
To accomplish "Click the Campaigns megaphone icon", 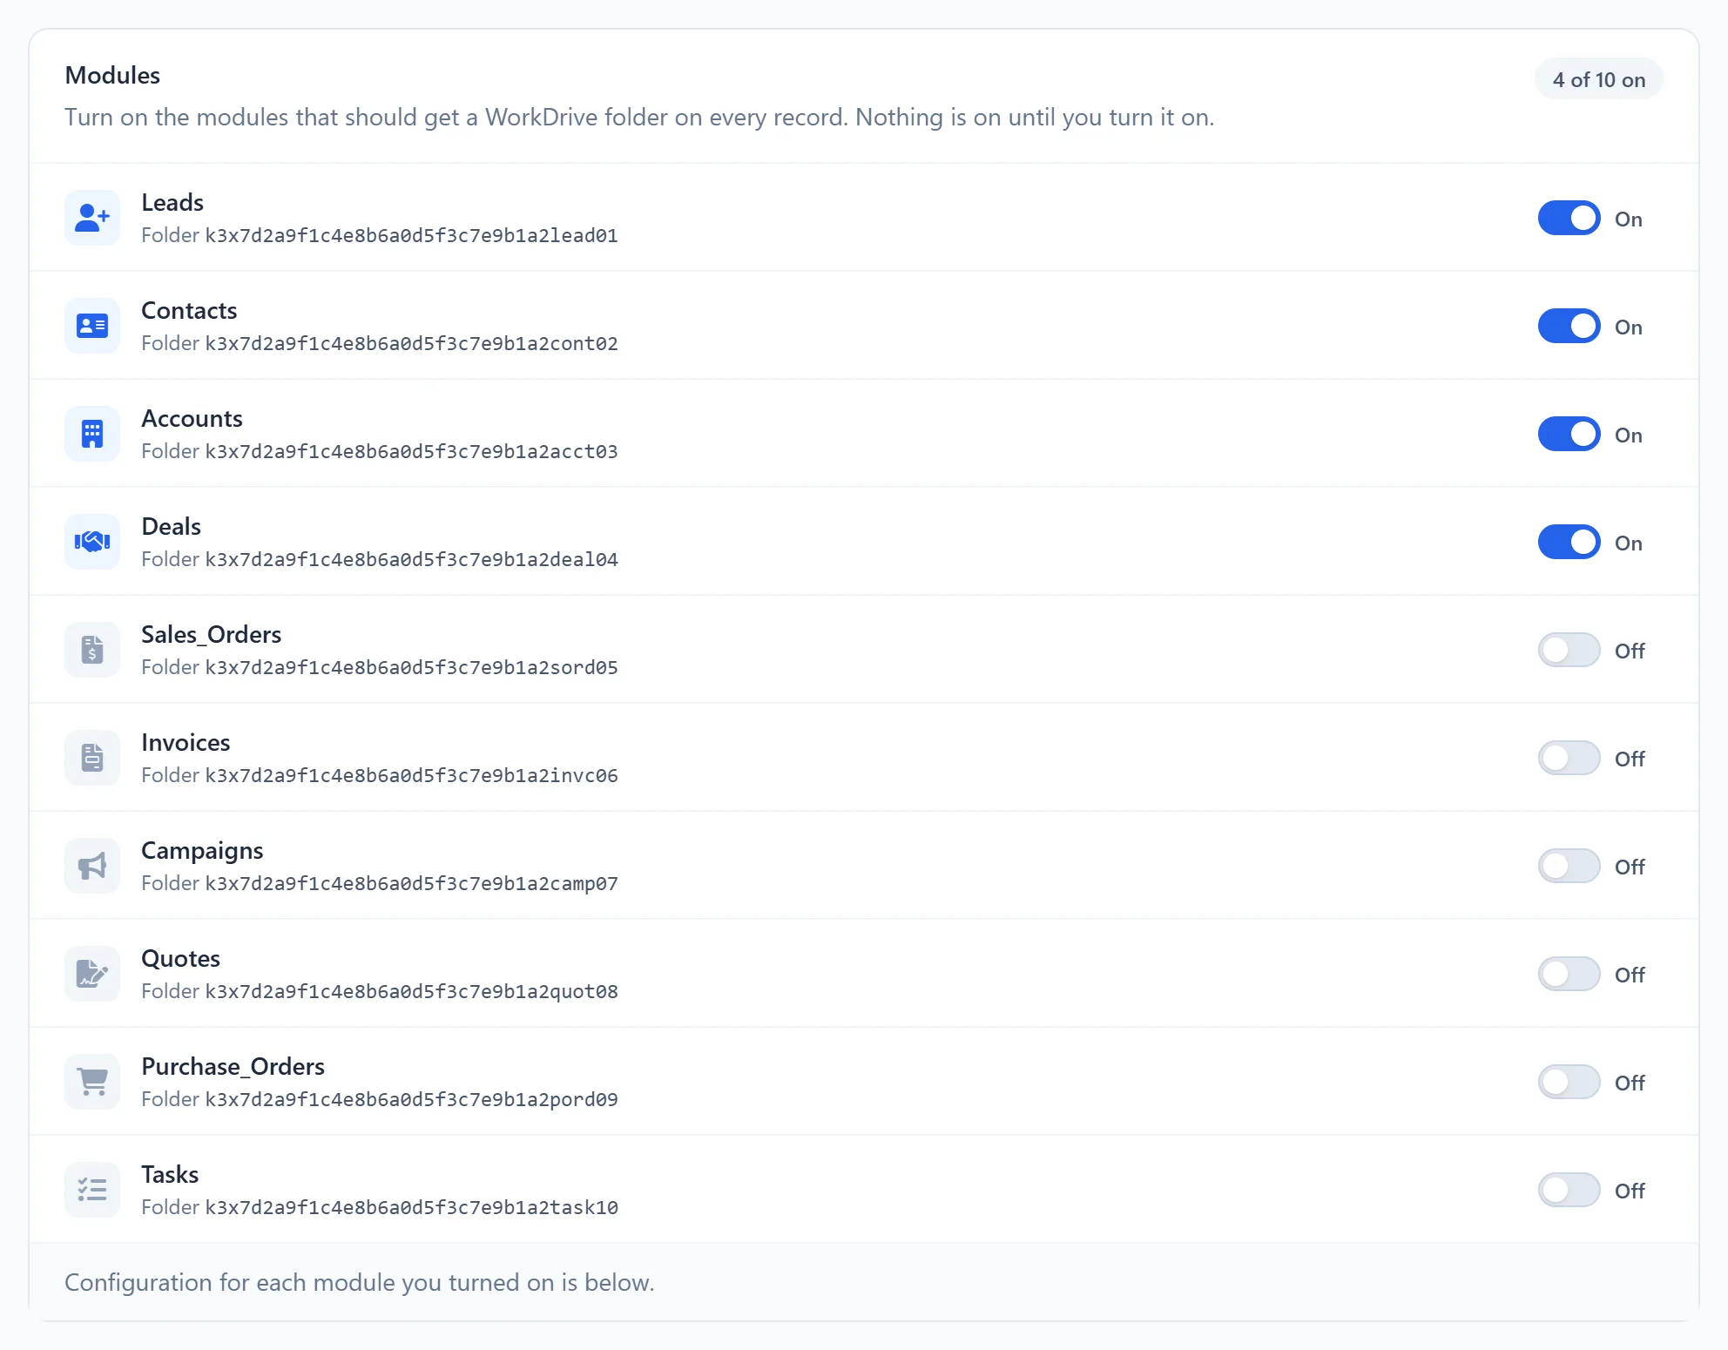I will click(92, 866).
